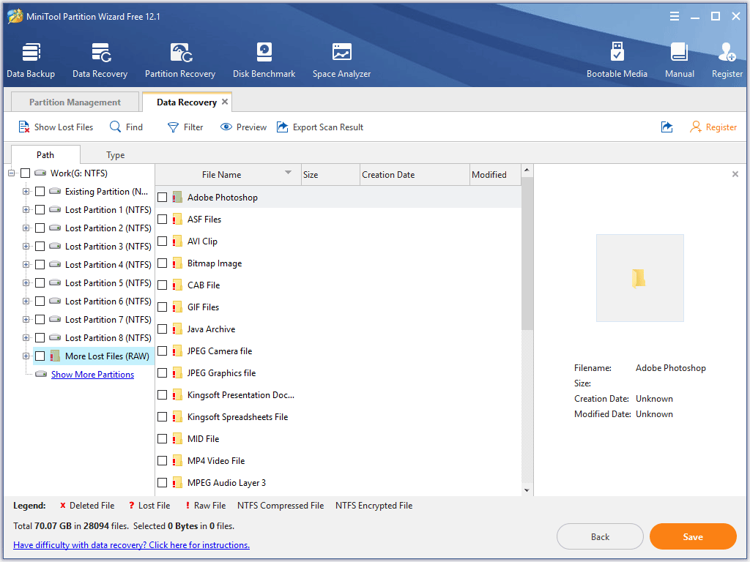
Task: Switch to the Partition Management tab
Action: tap(75, 102)
